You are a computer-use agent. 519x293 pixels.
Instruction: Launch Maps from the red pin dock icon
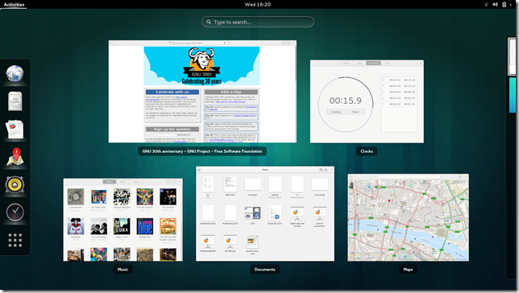(x=15, y=157)
